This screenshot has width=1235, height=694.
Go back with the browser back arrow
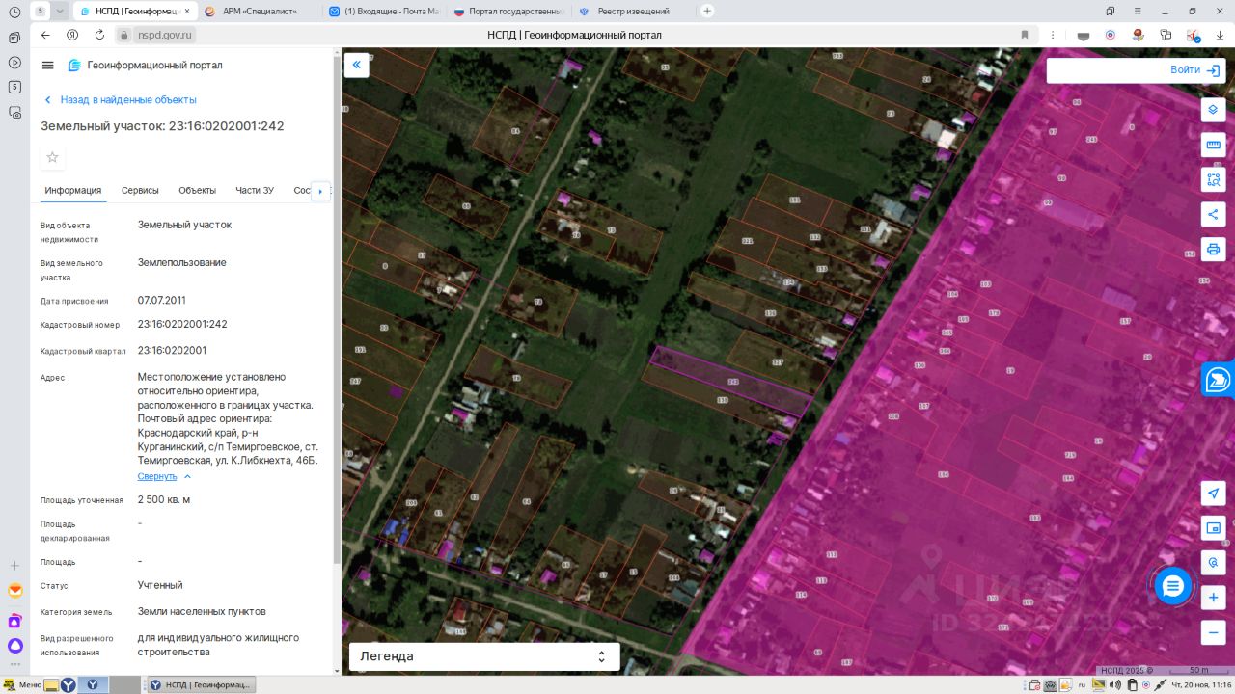[45, 35]
